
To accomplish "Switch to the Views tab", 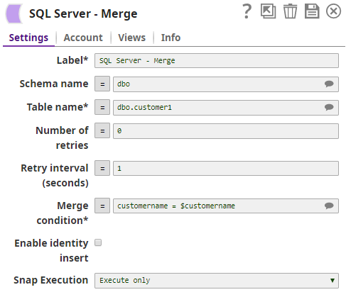I will pos(132,38).
